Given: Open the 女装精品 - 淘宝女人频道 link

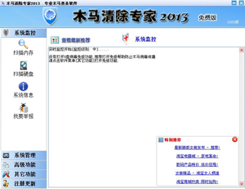Looking at the screenshot, I should pyautogui.click(x=197, y=173).
